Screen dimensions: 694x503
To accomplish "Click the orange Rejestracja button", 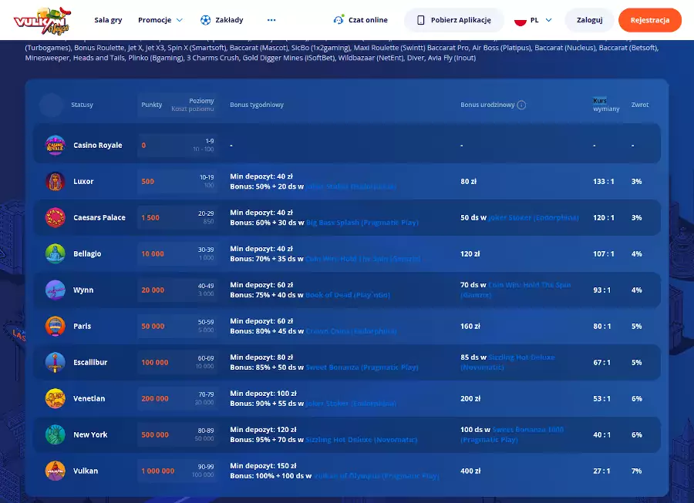I will pyautogui.click(x=649, y=20).
